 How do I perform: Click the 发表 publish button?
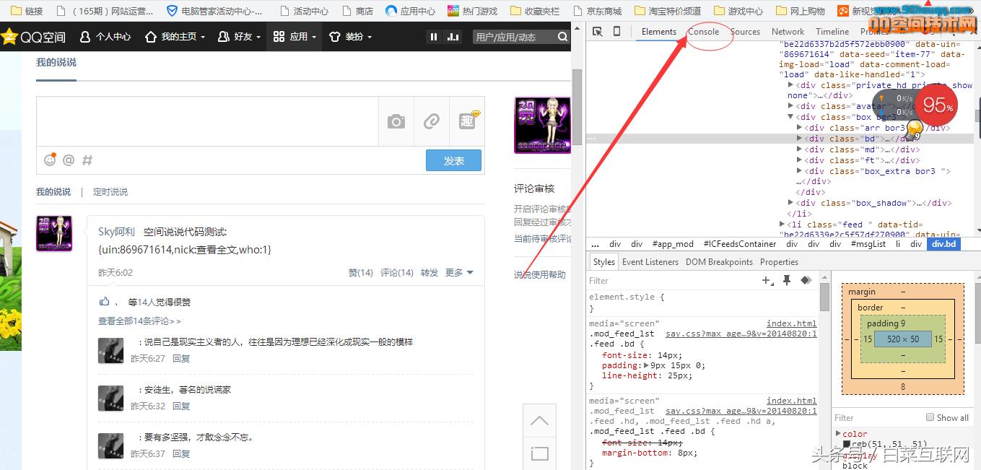(453, 160)
